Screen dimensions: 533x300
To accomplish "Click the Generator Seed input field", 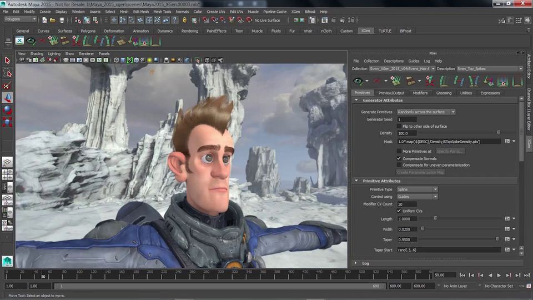I will click(407, 119).
